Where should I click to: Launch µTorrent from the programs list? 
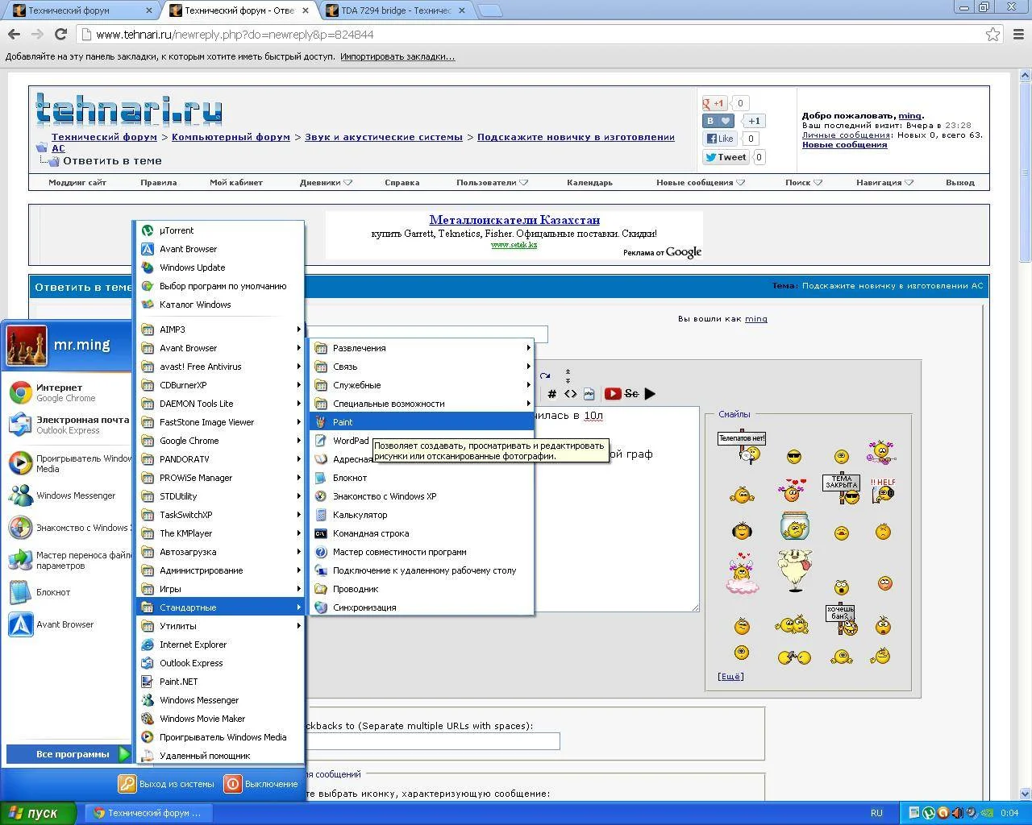point(177,230)
